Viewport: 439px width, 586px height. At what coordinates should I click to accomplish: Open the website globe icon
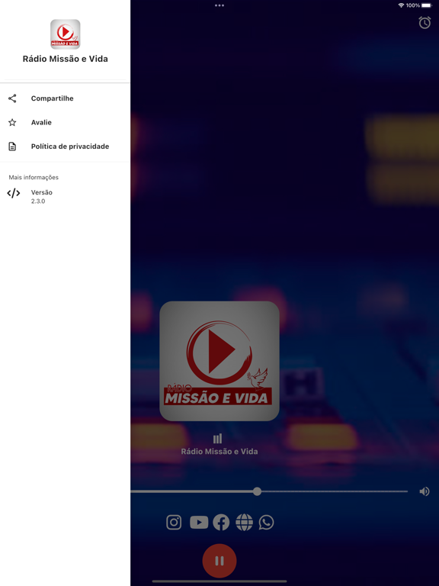click(244, 522)
